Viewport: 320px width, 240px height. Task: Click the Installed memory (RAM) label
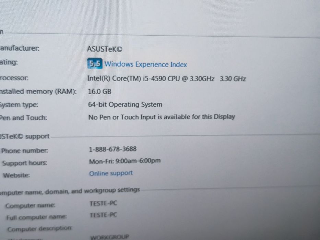tap(38, 92)
